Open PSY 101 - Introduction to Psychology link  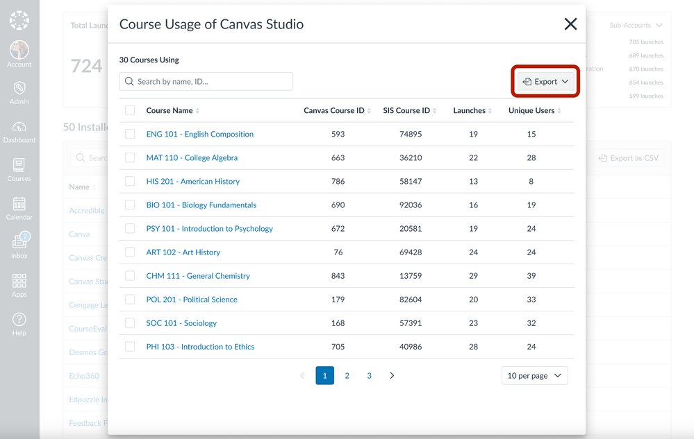pos(209,228)
